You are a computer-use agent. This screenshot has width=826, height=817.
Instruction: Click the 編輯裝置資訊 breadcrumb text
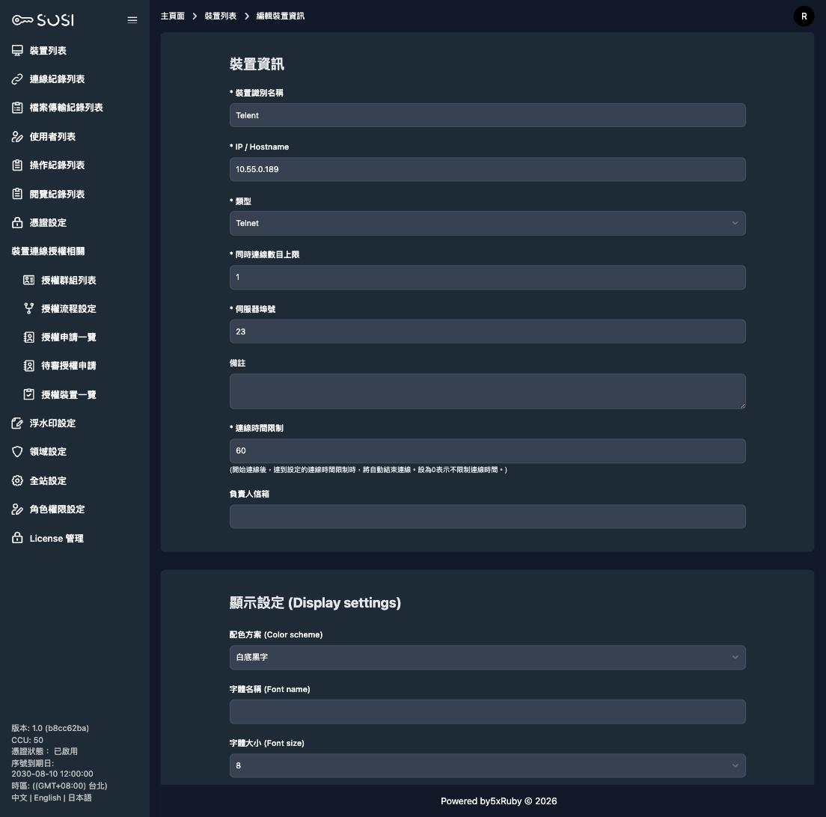pyautogui.click(x=281, y=16)
